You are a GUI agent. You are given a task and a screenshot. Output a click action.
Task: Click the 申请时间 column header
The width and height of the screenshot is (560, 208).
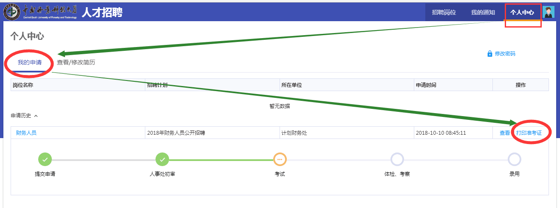coord(426,85)
